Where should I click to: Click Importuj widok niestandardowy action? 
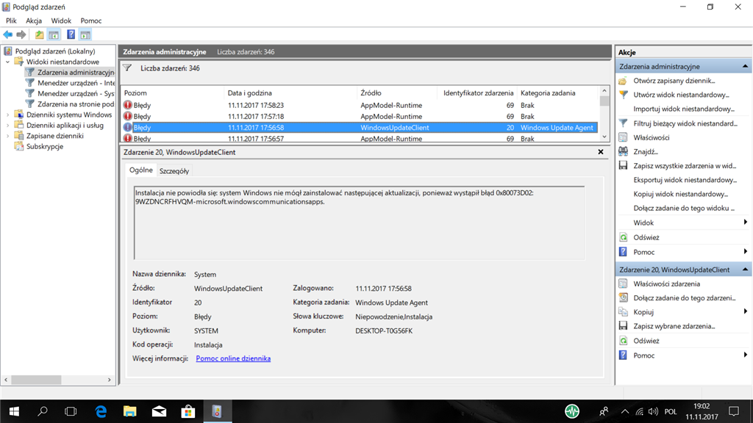[x=684, y=109]
